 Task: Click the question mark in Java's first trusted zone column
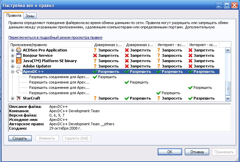tap(95, 61)
